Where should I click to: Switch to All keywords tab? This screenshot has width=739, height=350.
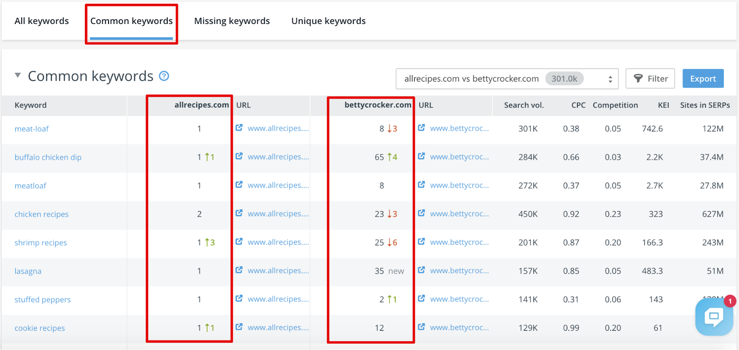coord(42,21)
